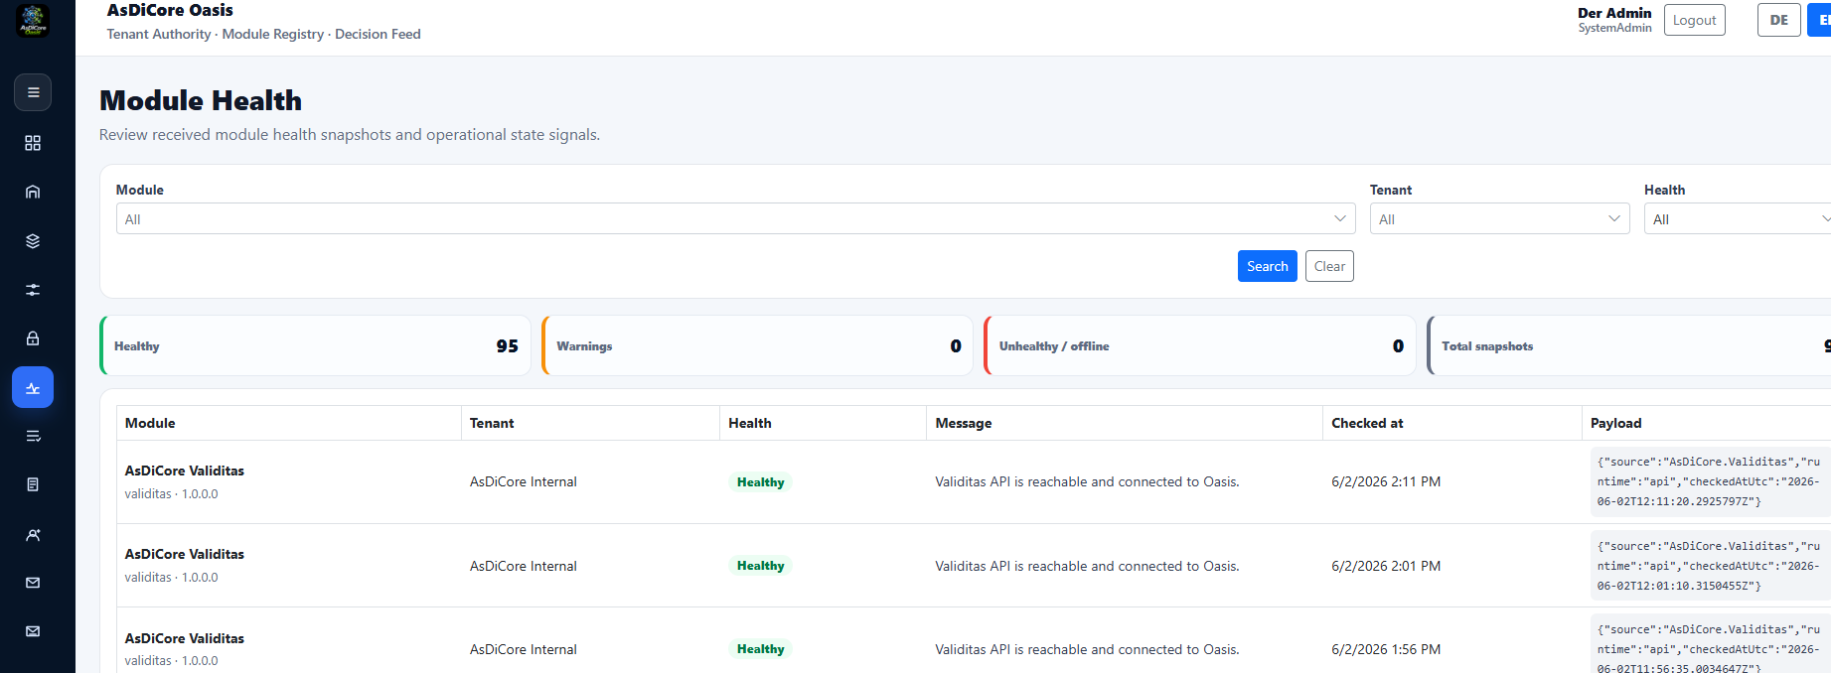
Task: Open the stacked layers modules icon
Action: click(33, 241)
